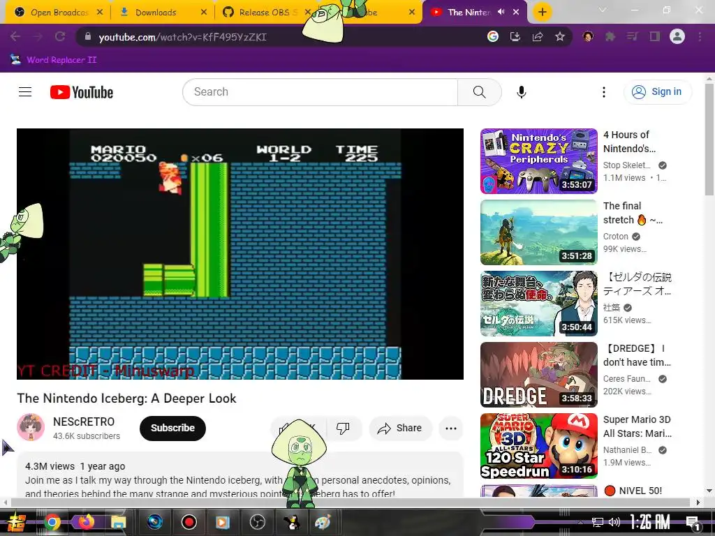The image size is (715, 536).
Task: Subscribe to NEScRETRO channel
Action: (172, 428)
